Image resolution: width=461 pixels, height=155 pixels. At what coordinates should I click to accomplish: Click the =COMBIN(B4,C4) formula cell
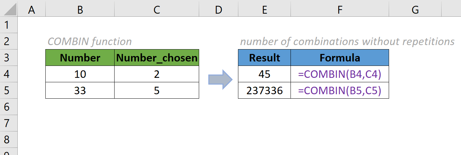click(x=340, y=74)
